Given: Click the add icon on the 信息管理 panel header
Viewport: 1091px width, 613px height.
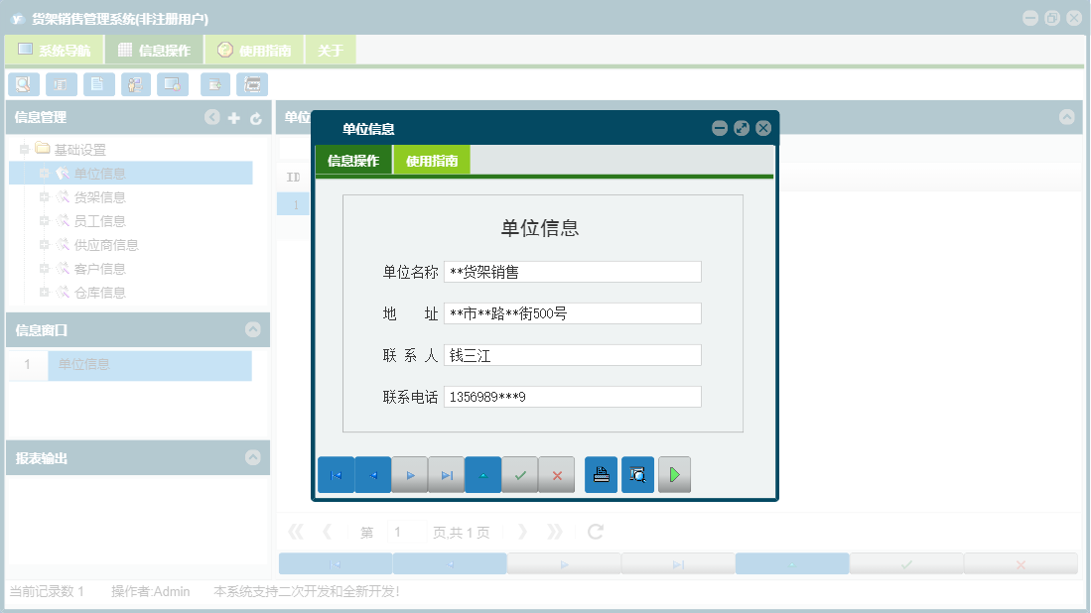Looking at the screenshot, I should pos(233,117).
